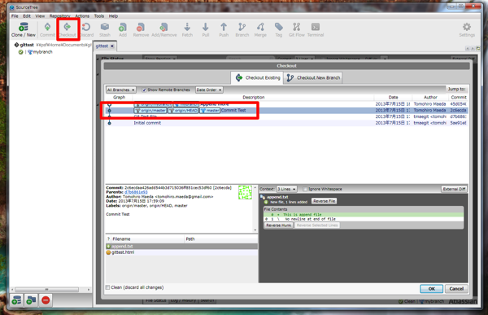488x315 pixels.
Task: Pull changes using toolbar icon
Action: pos(206,29)
